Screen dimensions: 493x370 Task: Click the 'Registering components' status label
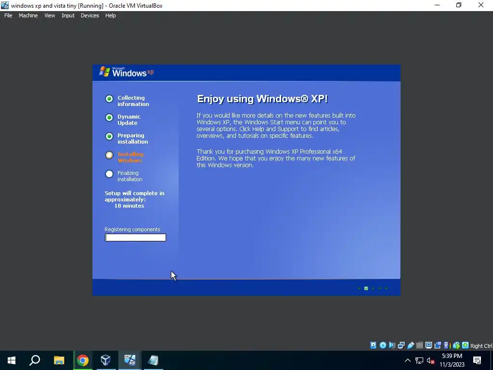click(132, 229)
